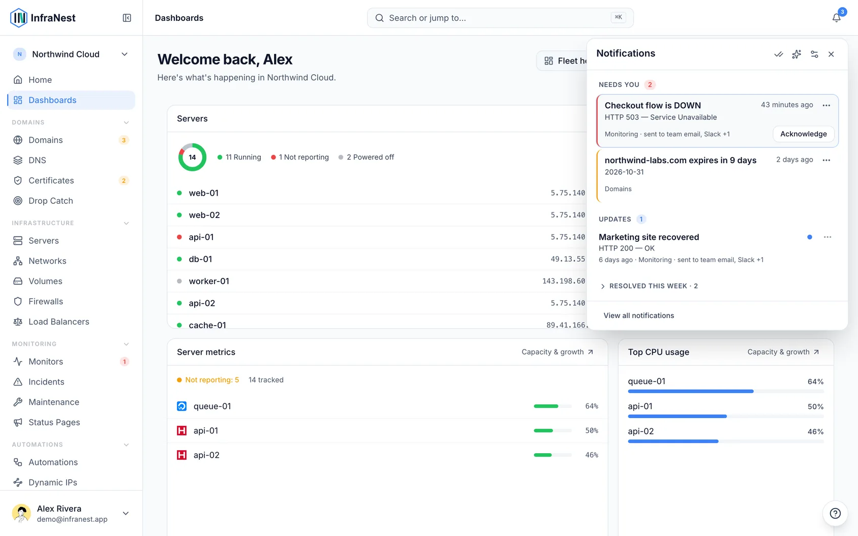Open Alex Rivera account menu chevron
Image resolution: width=858 pixels, height=536 pixels.
126,513
